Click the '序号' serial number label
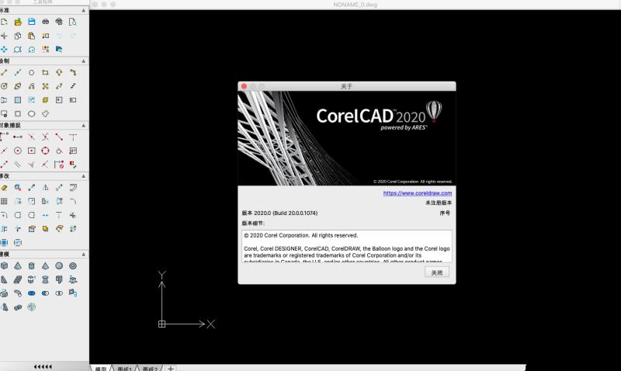This screenshot has width=621, height=371. click(x=445, y=213)
